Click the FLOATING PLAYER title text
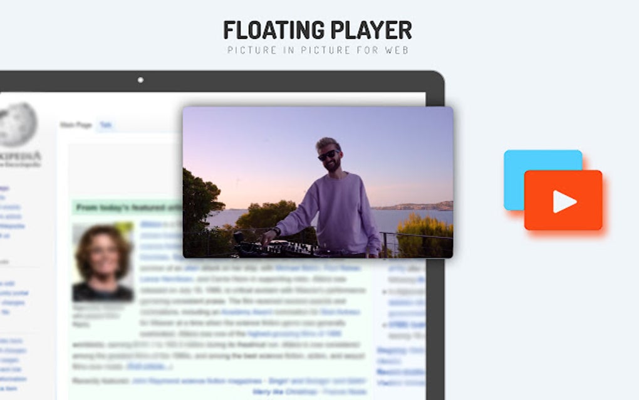 pyautogui.click(x=318, y=29)
